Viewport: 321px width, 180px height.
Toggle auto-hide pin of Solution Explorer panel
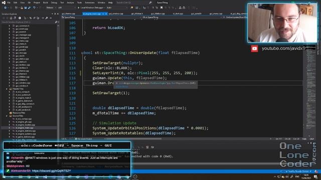tap(55, 14)
